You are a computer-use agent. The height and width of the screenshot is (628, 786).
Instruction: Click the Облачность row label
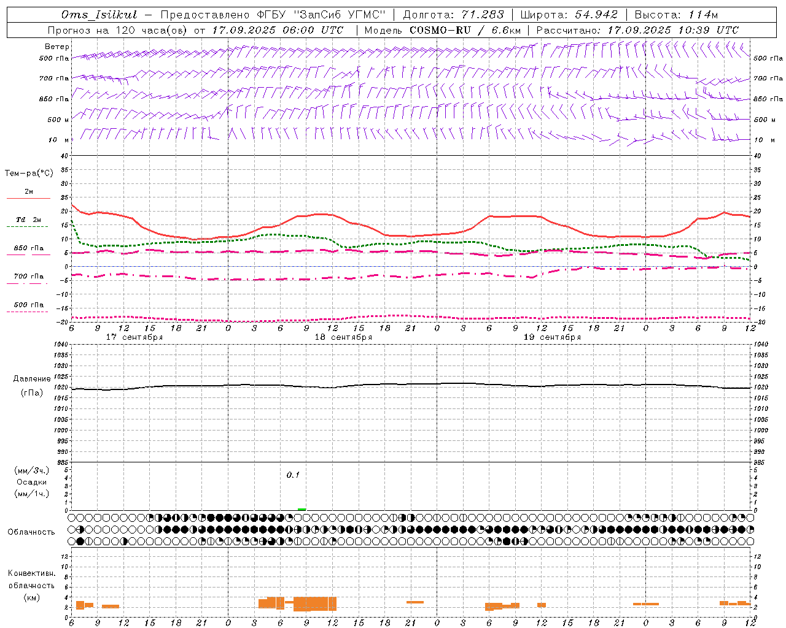click(31, 532)
